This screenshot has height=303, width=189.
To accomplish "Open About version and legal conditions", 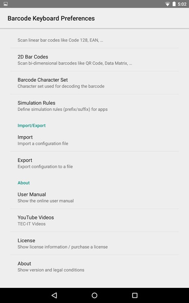I will (95, 266).
